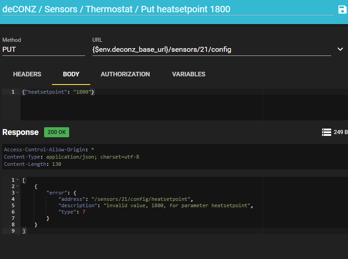Viewport: 348px width, 259px height.
Task: Click the Method field showing PUT
Action: click(44, 50)
